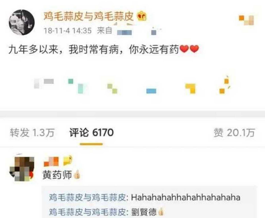Click the pixelated commenter avatar
Image resolution: width=265 pixels, height=218 pixels.
22,169
